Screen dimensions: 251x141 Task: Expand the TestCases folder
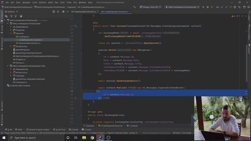[x=11, y=76]
